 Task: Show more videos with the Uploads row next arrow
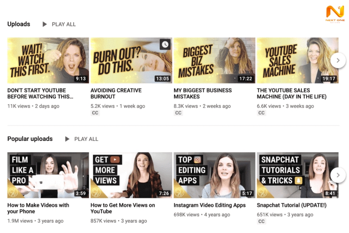338,60
